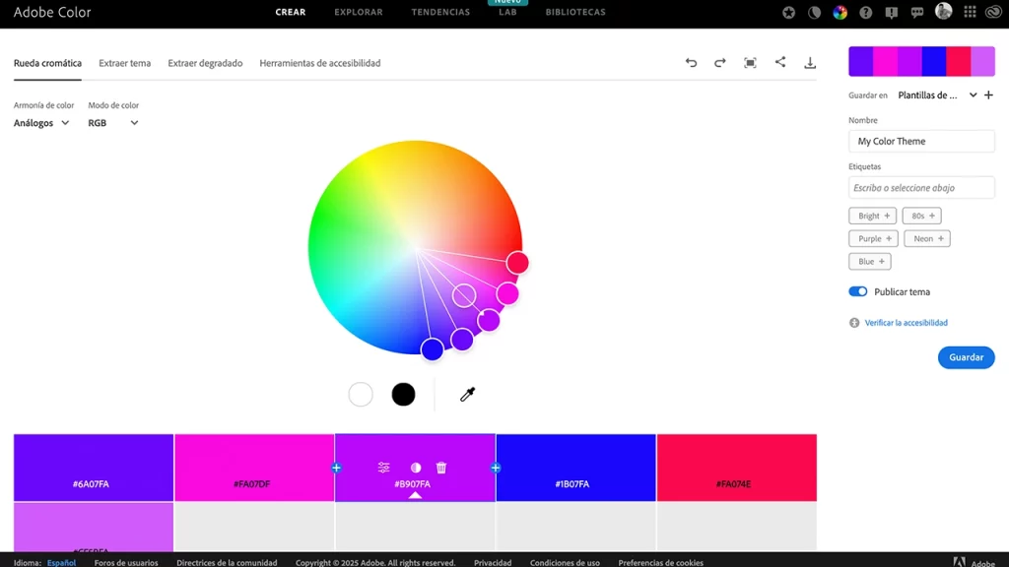
Task: Click the Verificar la accesibilidad link
Action: pos(906,323)
